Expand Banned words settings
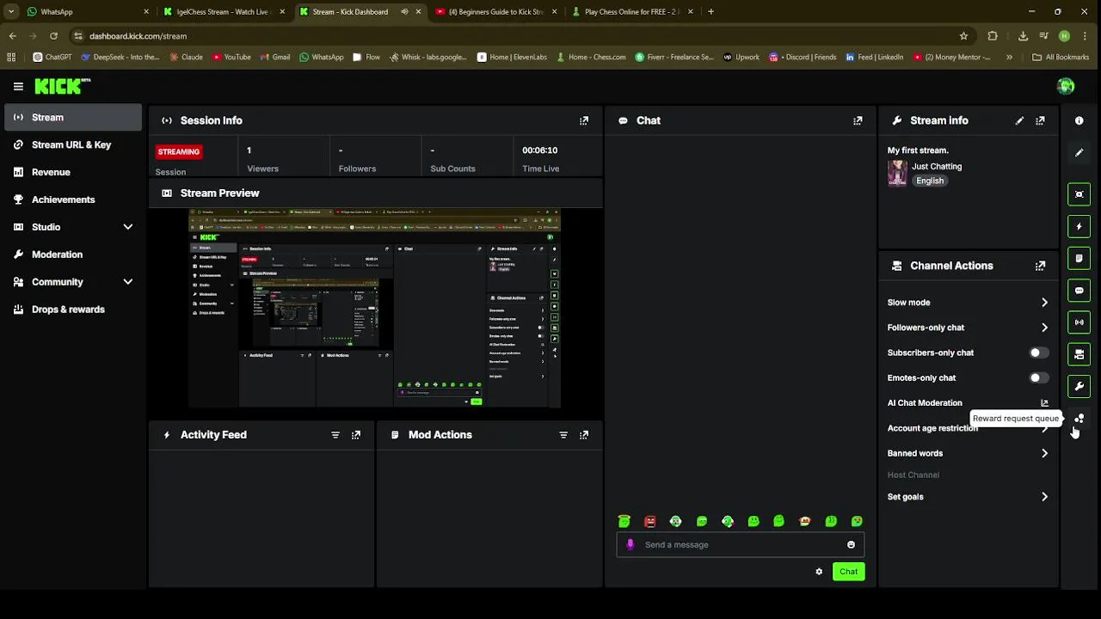1101x619 pixels. click(x=1044, y=453)
